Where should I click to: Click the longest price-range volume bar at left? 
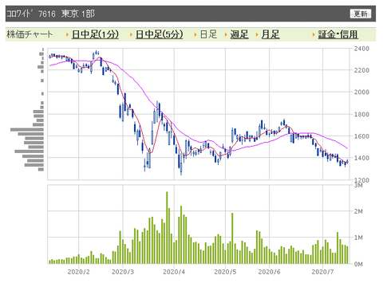pos(27,130)
